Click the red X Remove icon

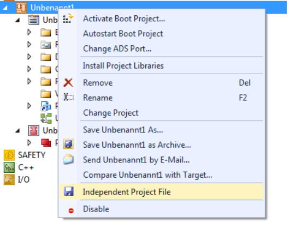[68, 82]
